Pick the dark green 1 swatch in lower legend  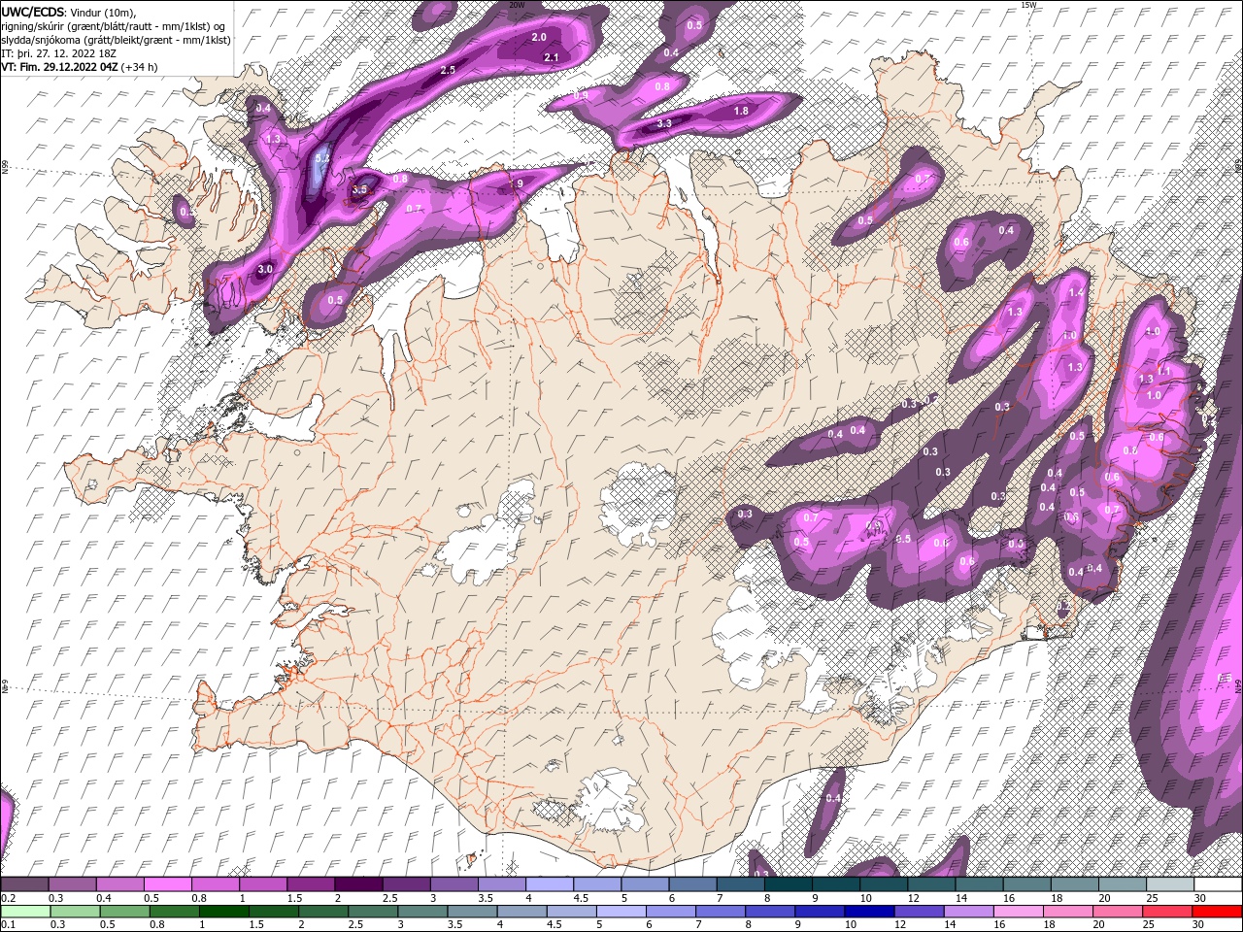click(223, 912)
